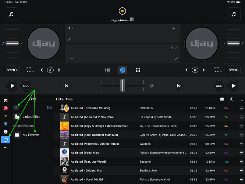
Task: Select iTunes source in sidebar
Action: click(x=6, y=132)
